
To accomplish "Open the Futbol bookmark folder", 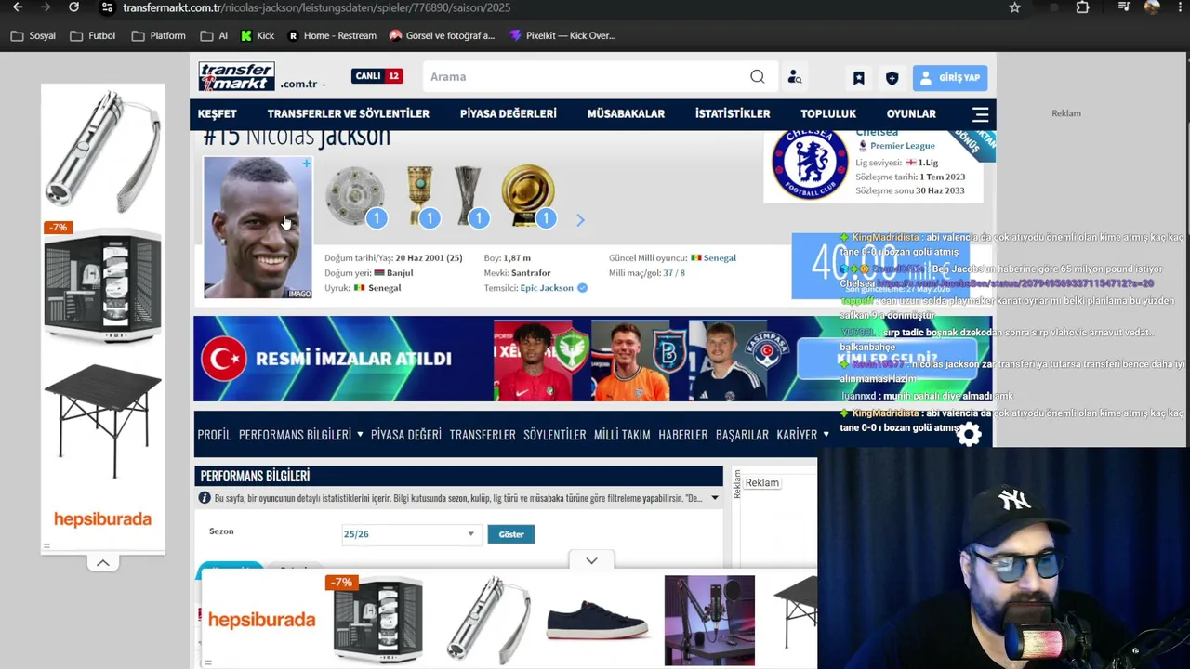I will pos(92,36).
